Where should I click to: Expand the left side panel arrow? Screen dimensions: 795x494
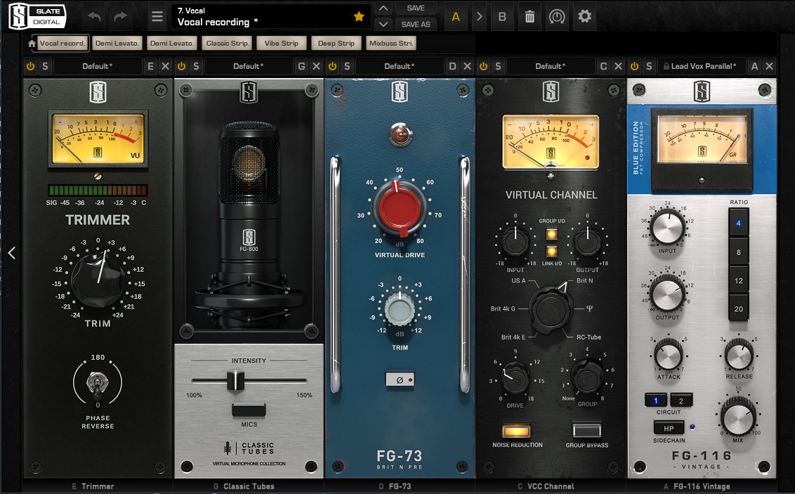pos(12,252)
